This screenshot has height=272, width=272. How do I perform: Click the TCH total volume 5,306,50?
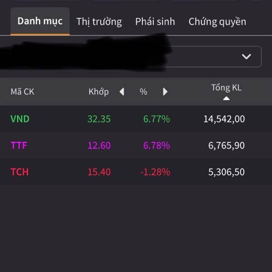coord(226,172)
